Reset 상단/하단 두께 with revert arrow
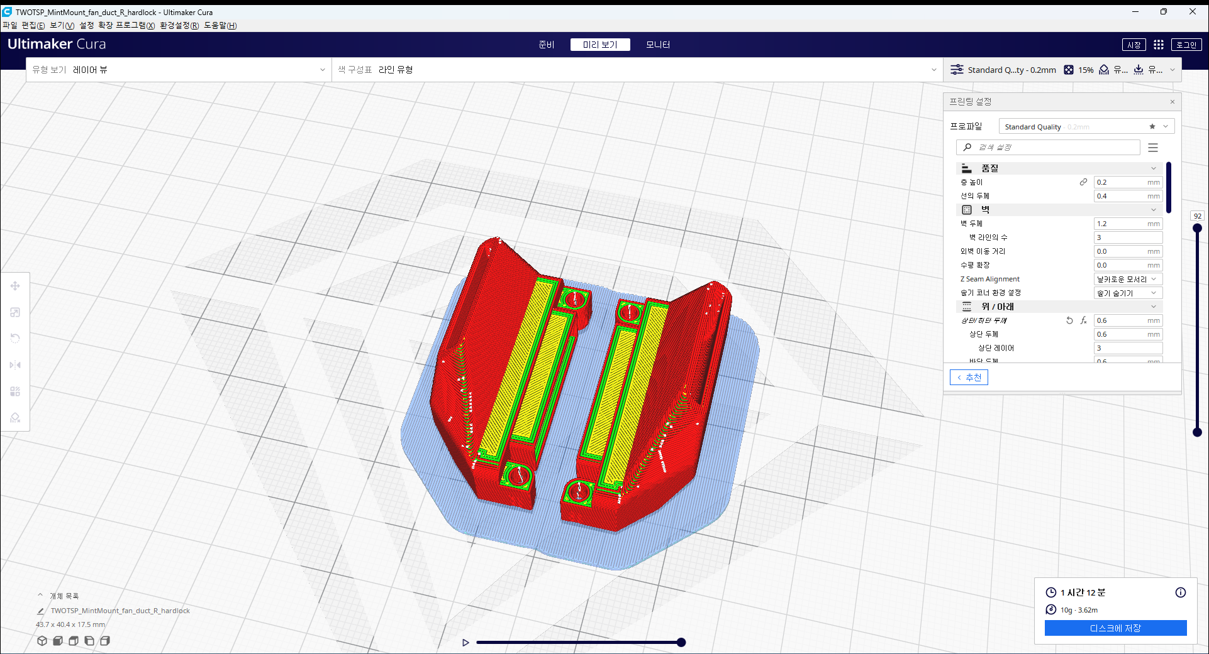 [x=1069, y=320]
